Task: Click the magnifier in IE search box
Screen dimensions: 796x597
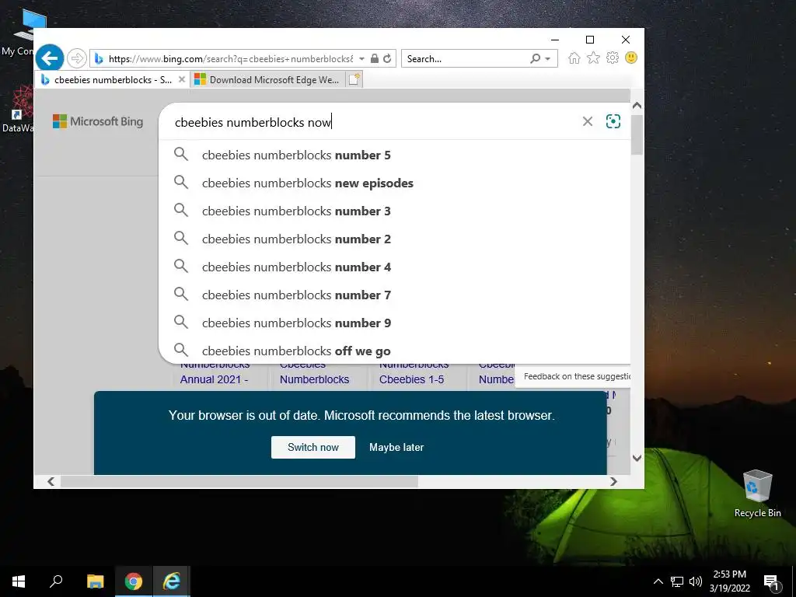Action: pyautogui.click(x=535, y=58)
